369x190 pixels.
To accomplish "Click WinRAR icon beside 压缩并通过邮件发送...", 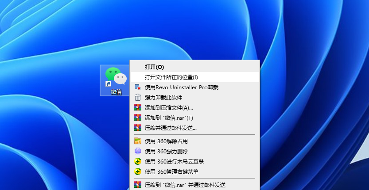I will coord(138,128).
